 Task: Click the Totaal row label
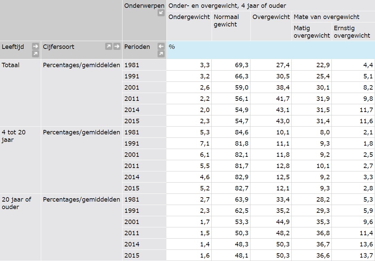point(11,65)
